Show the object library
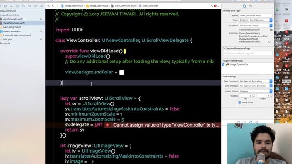The height and width of the screenshot is (164, 292). [x=250, y=122]
